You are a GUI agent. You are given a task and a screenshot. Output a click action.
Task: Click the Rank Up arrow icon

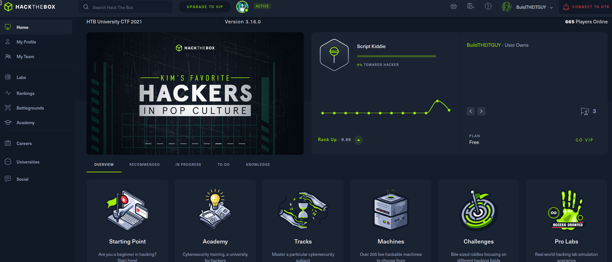click(358, 140)
